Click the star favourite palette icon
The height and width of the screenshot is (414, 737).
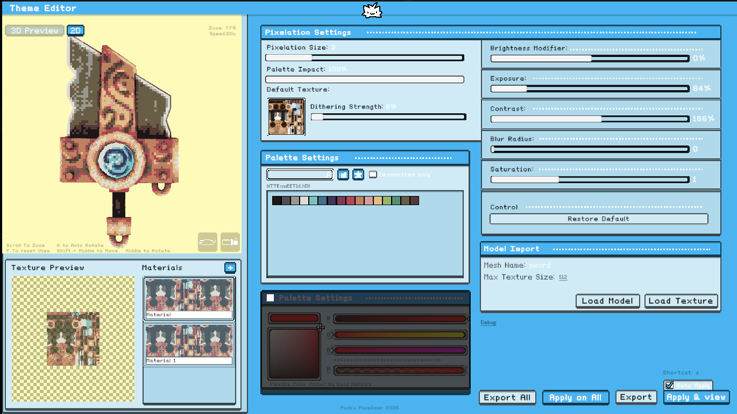[358, 175]
